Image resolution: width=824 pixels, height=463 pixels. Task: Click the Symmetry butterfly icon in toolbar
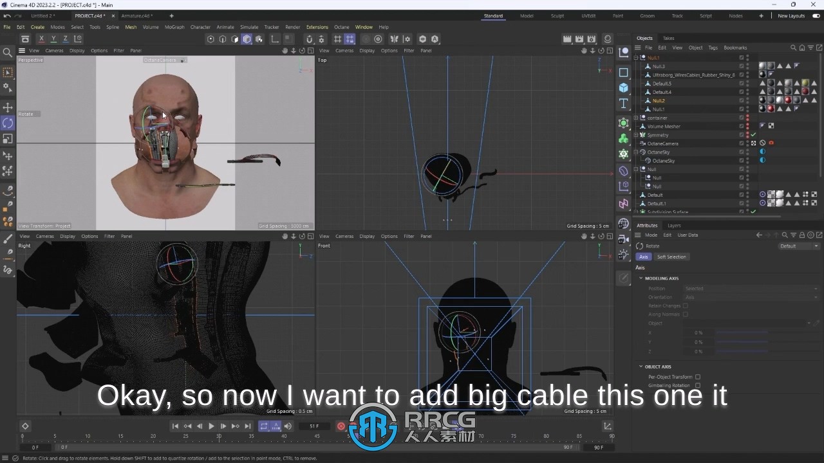pos(394,39)
